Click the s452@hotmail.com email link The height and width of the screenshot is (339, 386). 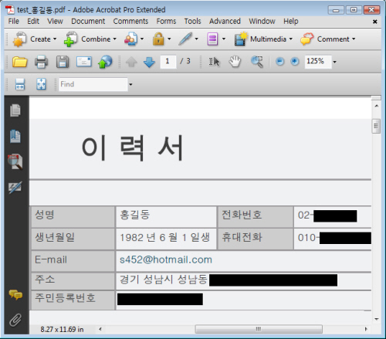(166, 259)
